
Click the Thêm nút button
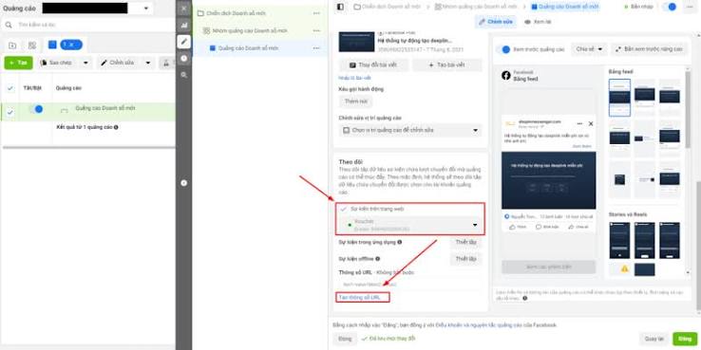[x=355, y=101]
